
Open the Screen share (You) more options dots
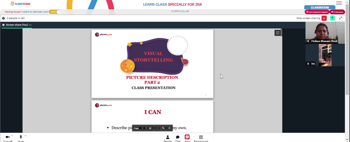click(30, 25)
